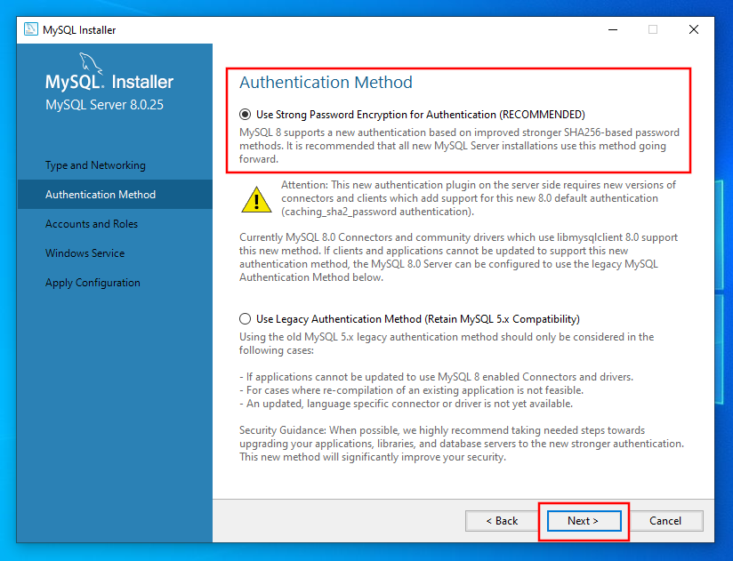Click the Next button
733x561 pixels.
[x=584, y=521]
